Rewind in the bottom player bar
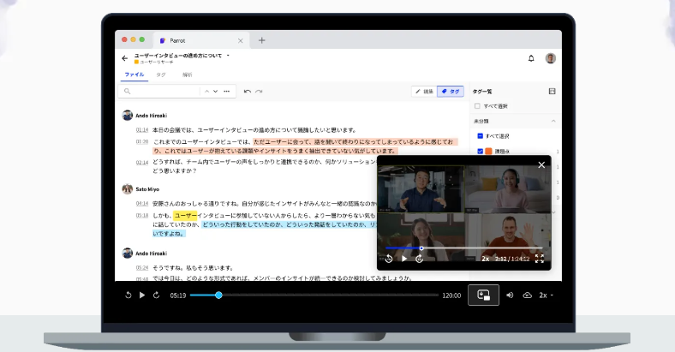The height and width of the screenshot is (352, 675). (128, 295)
